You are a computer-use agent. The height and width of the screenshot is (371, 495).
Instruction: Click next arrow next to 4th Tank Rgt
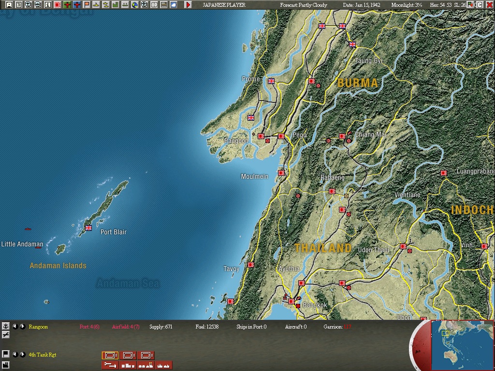[23, 354]
